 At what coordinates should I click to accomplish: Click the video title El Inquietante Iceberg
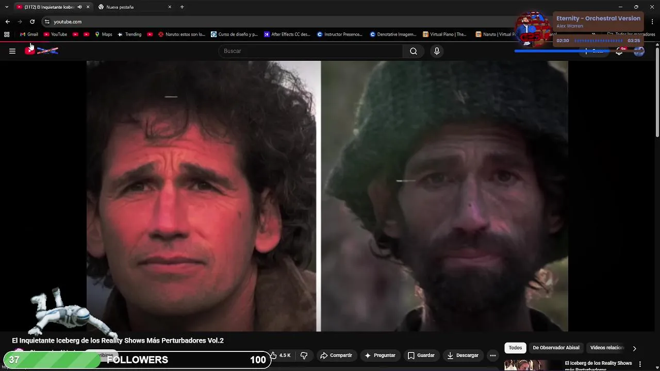[x=118, y=341]
